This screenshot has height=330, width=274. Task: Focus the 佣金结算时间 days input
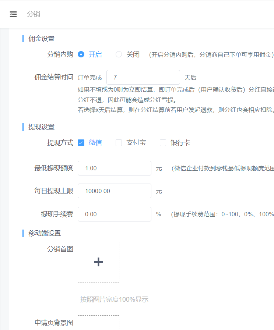[143, 77]
